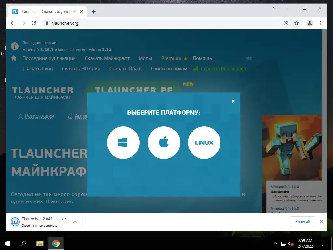The image size is (333, 250).
Task: Choose the Windows platform icon
Action: pos(123,143)
